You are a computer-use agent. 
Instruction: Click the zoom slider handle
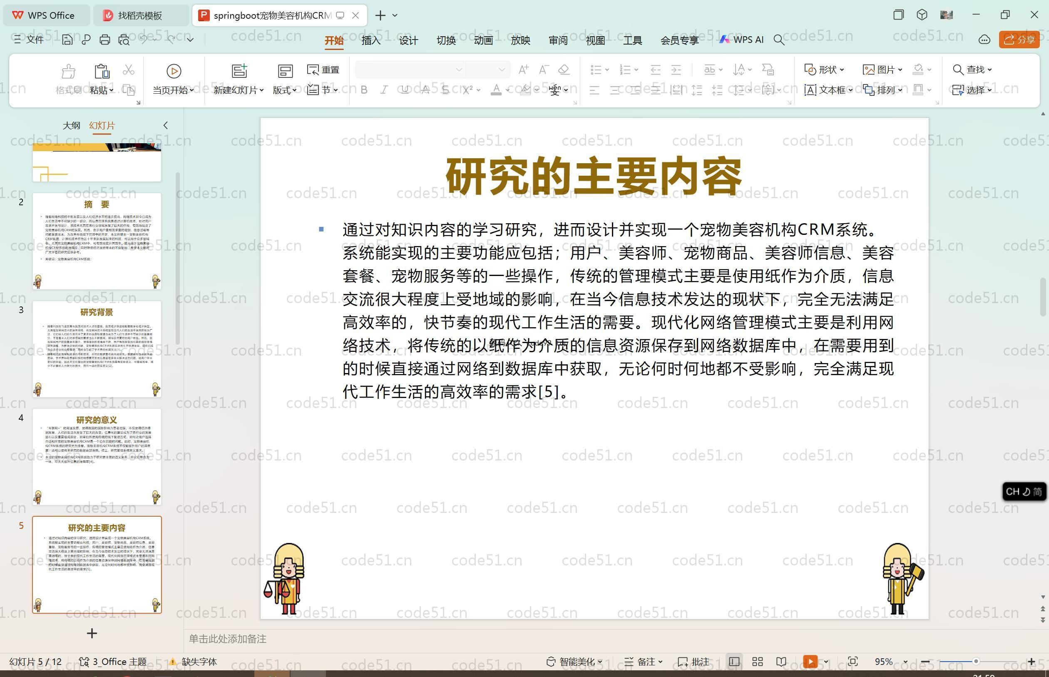pyautogui.click(x=976, y=661)
